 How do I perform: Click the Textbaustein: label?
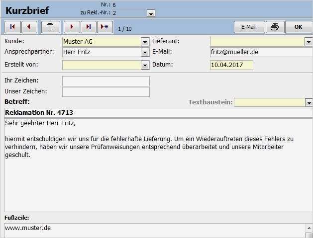tap(210, 102)
